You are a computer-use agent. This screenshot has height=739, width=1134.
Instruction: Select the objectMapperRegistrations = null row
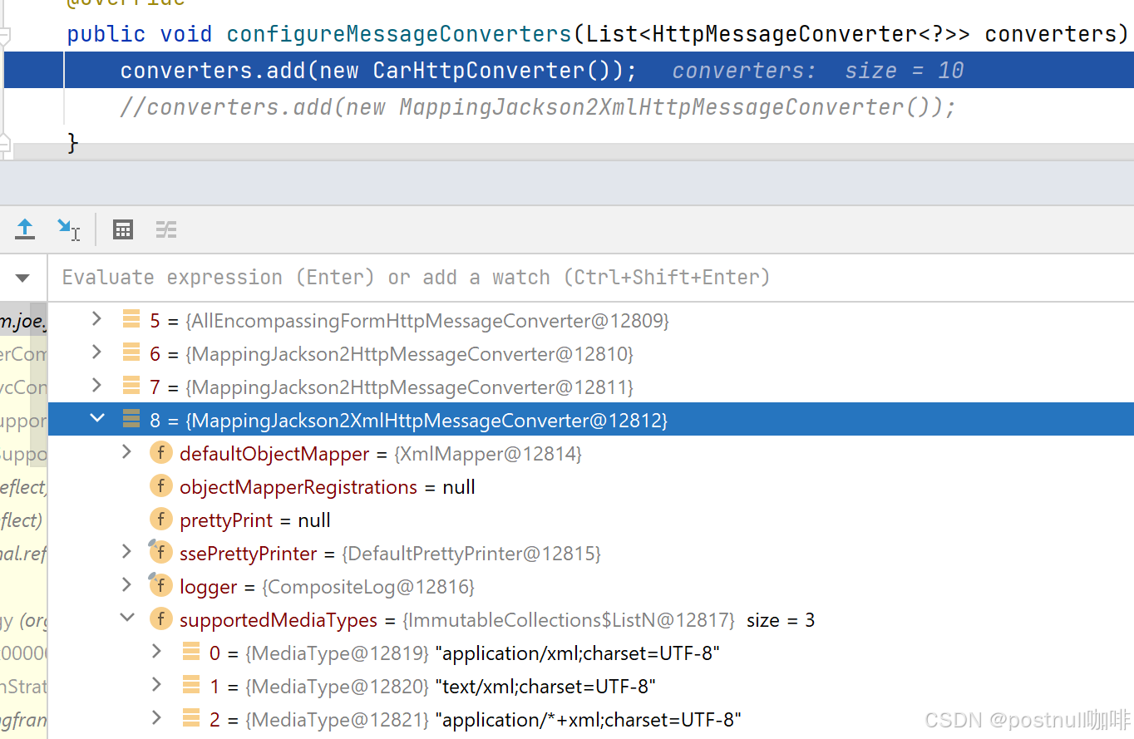[328, 487]
